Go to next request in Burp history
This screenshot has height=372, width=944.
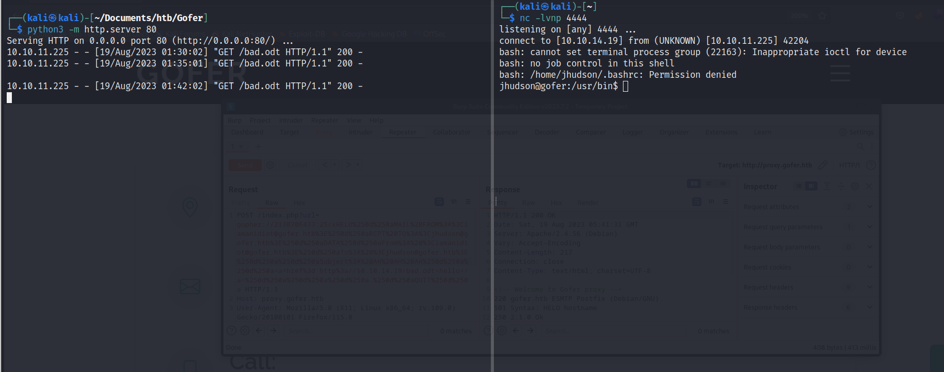coord(348,165)
